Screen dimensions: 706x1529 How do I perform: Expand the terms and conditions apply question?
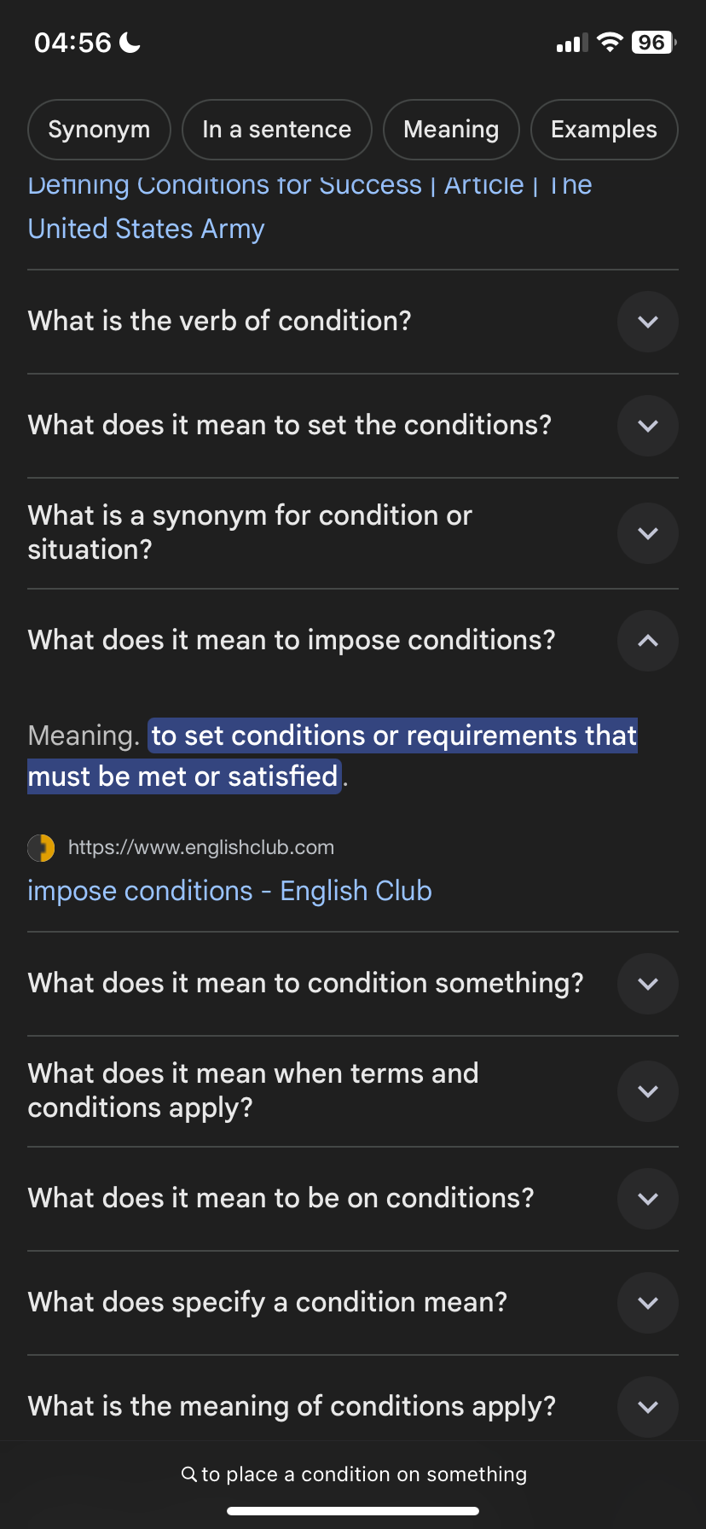coord(648,1091)
